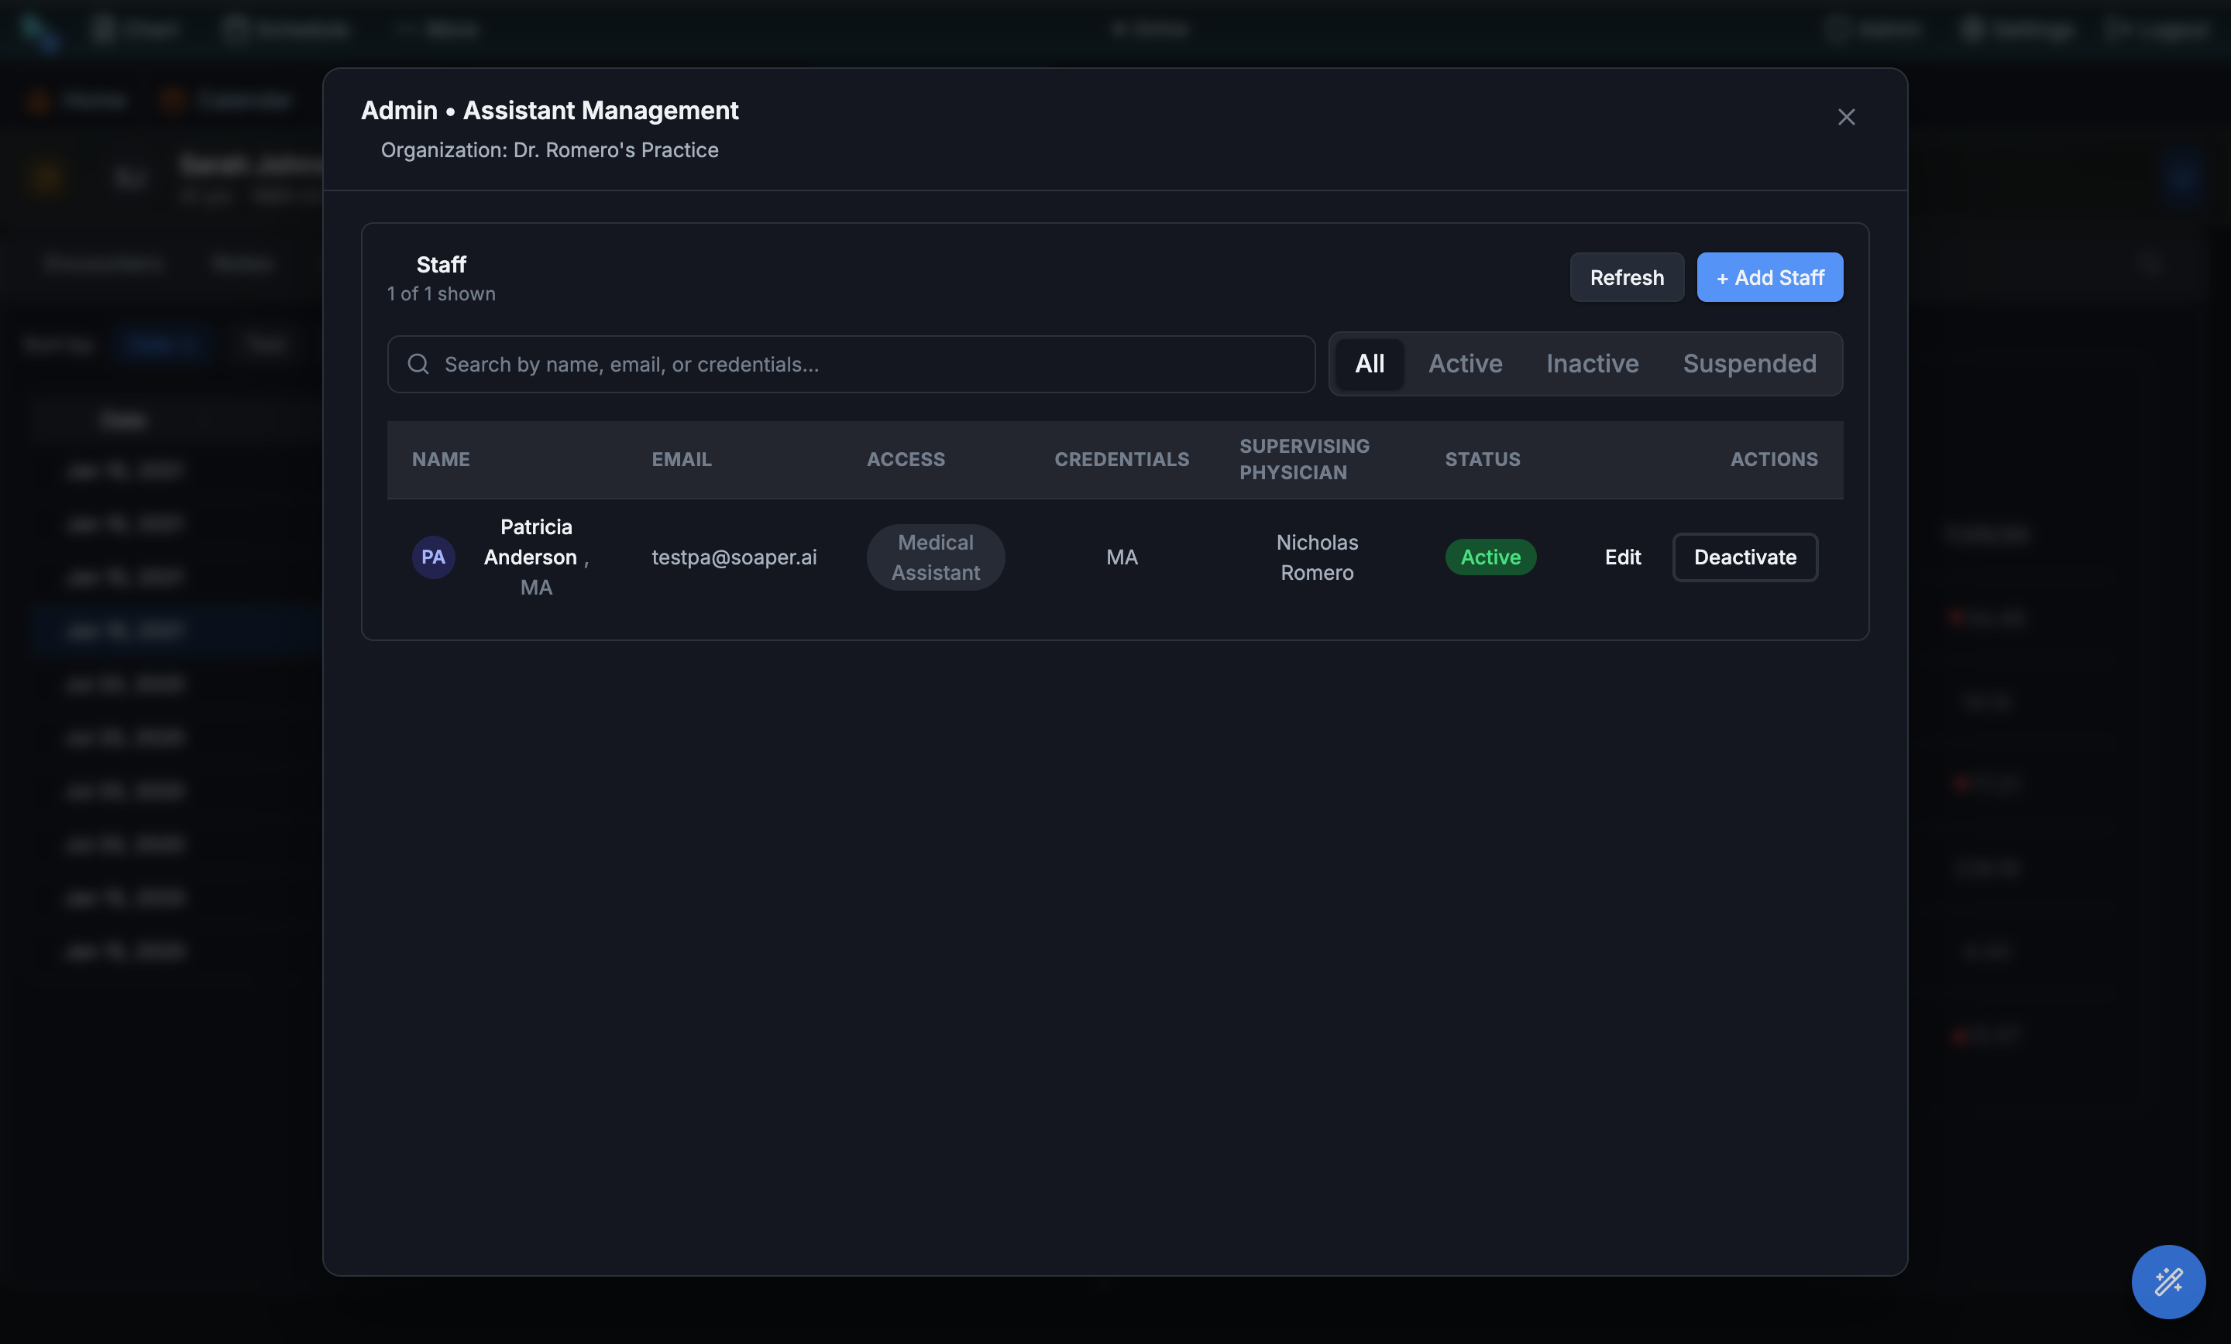Click the MA credentials cell
The height and width of the screenshot is (1344, 2231).
tap(1121, 557)
